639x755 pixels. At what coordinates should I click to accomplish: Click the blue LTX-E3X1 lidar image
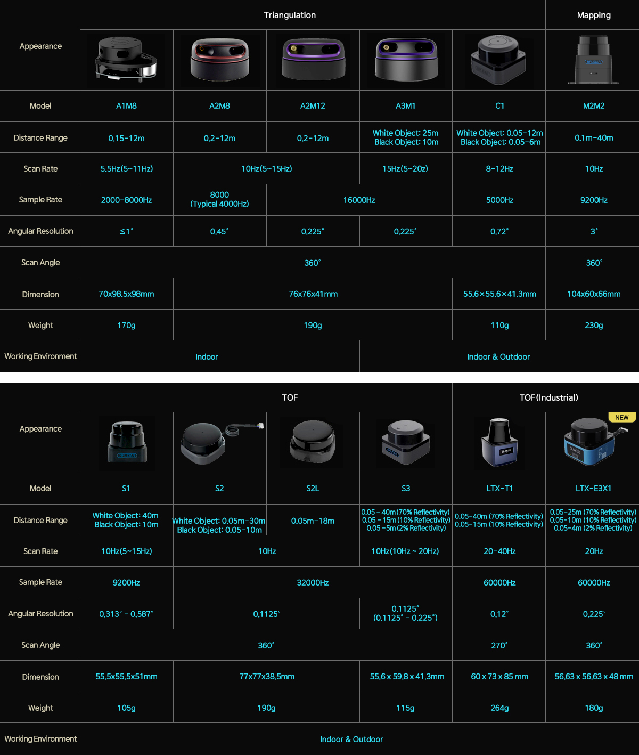(x=591, y=443)
